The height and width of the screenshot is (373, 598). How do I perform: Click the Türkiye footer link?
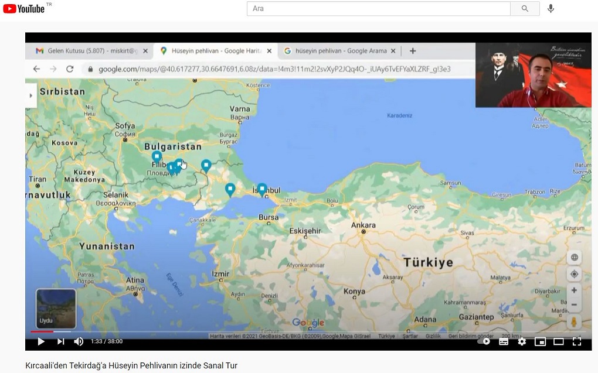coord(386,336)
